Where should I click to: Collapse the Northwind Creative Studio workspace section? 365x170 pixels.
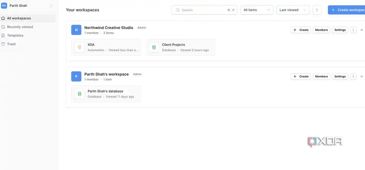point(362,30)
